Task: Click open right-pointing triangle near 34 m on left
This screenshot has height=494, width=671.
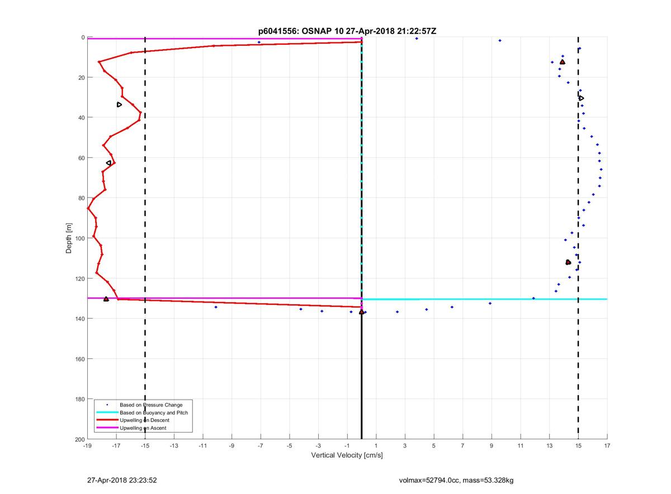Action: pyautogui.click(x=119, y=104)
